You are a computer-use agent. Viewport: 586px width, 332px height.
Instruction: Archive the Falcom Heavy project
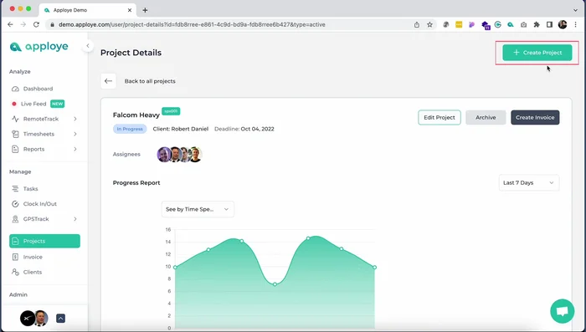click(486, 117)
